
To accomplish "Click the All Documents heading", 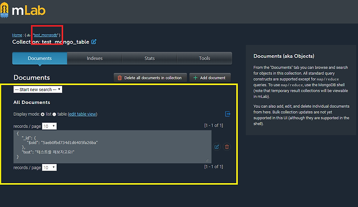I will click(32, 103).
